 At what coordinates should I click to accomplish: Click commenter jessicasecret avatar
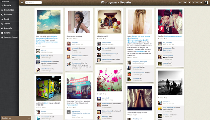[69, 57]
